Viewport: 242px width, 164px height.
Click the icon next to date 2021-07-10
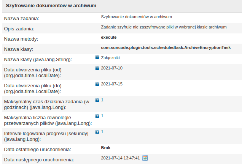coord(97,68)
